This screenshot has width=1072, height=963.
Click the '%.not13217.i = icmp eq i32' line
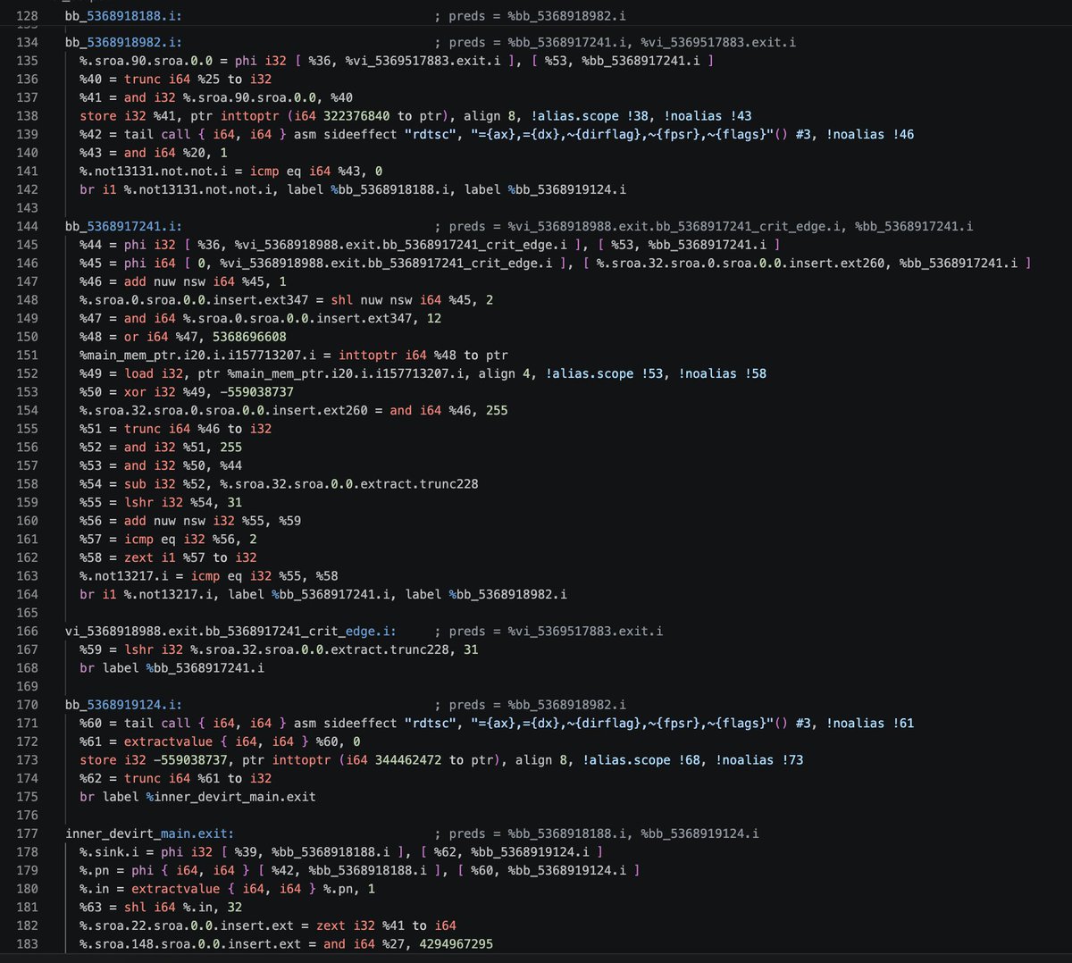(x=209, y=576)
